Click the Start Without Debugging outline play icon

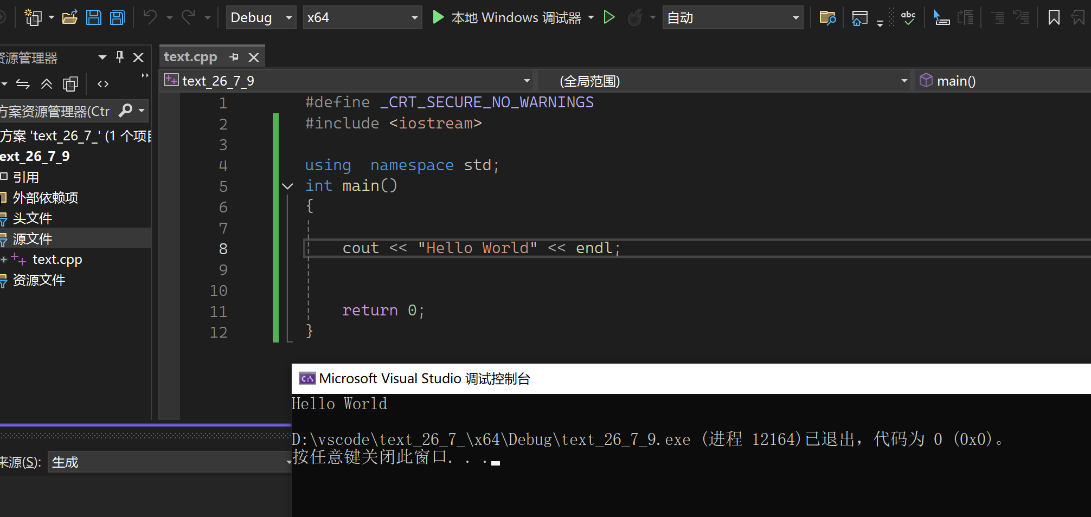[609, 18]
